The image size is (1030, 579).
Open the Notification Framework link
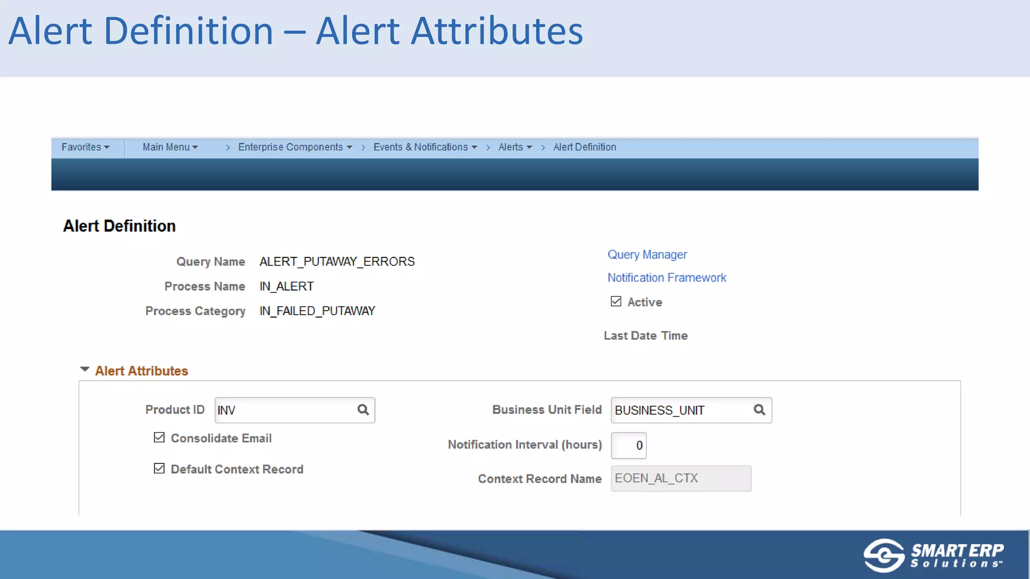pyautogui.click(x=667, y=278)
